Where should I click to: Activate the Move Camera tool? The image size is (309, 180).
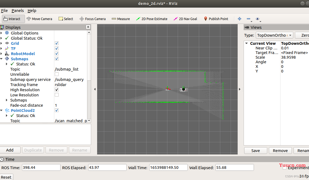tap(39, 19)
